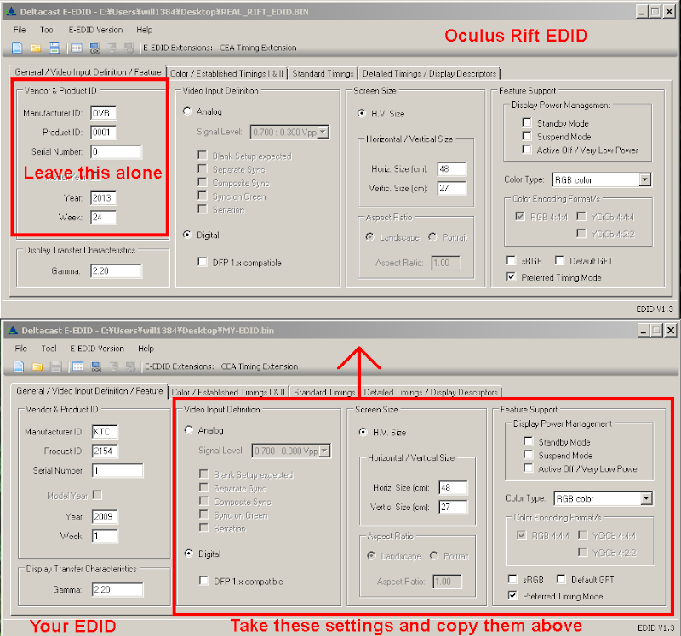Image resolution: width=681 pixels, height=636 pixels.
Task: Click Open folder icon in REAL_RIFT_EDID window
Action: pos(36,48)
